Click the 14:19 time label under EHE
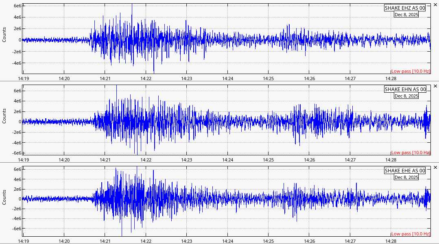The image size is (439, 244). (23, 241)
